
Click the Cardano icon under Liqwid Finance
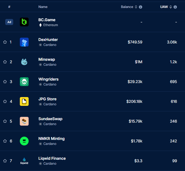tap(40, 164)
